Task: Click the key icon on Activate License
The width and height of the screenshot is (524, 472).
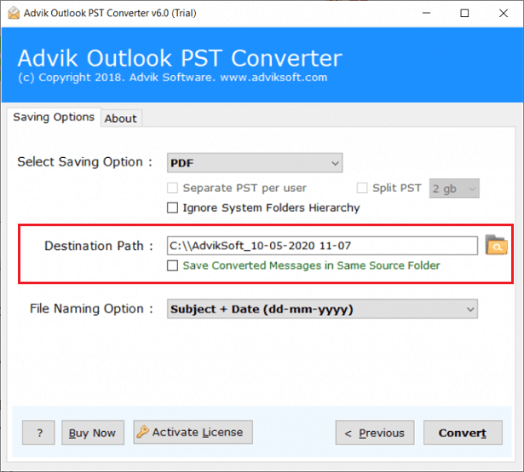Action: point(142,432)
